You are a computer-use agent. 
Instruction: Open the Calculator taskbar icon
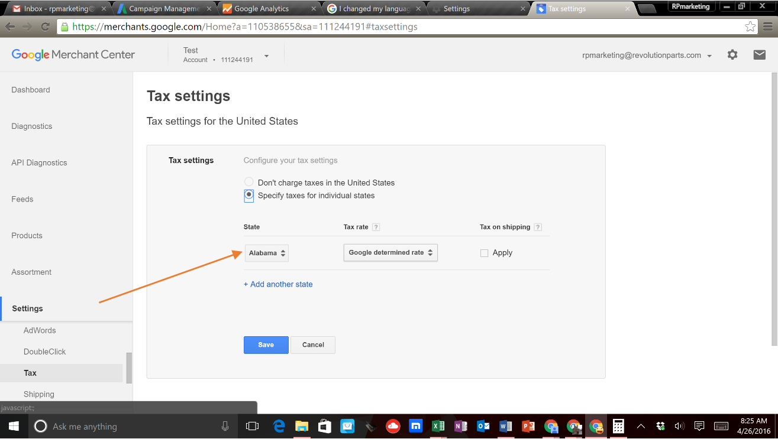[x=618, y=426]
